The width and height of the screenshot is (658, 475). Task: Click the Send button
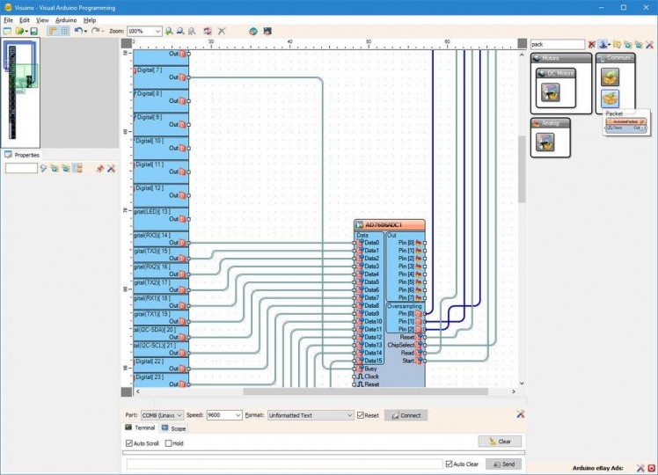click(503, 464)
